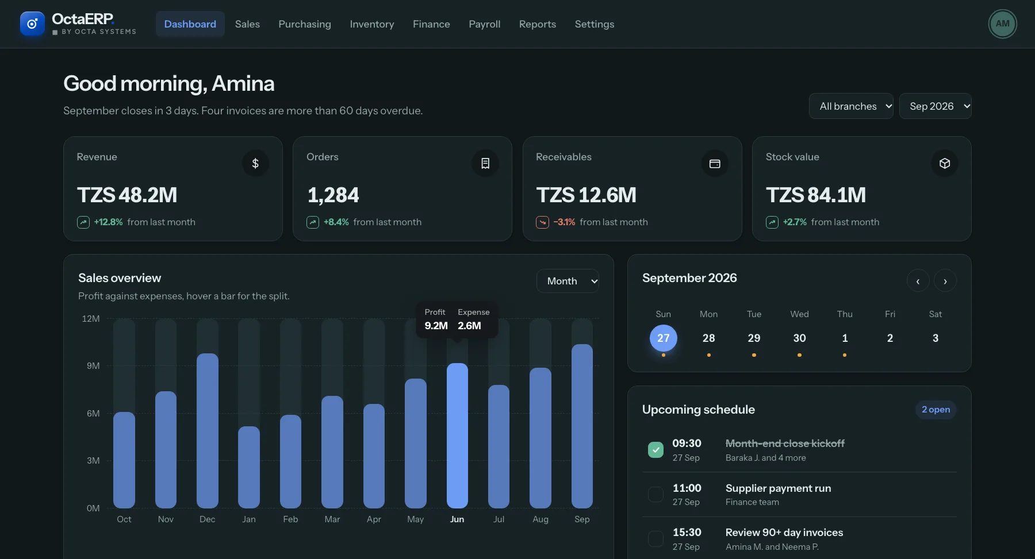Open the Month range dropdown in Sales overview
This screenshot has height=559, width=1035.
click(x=568, y=281)
